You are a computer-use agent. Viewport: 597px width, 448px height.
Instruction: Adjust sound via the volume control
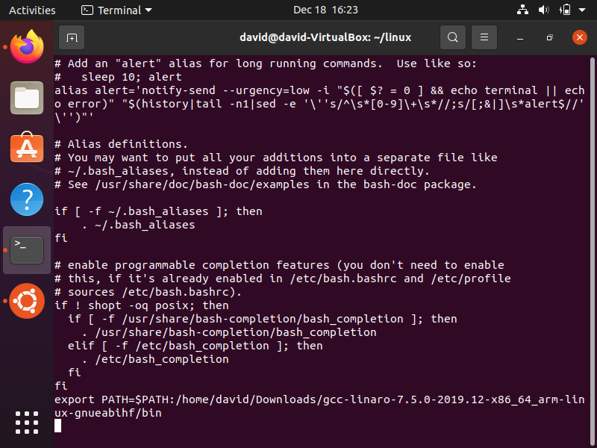coord(543,10)
